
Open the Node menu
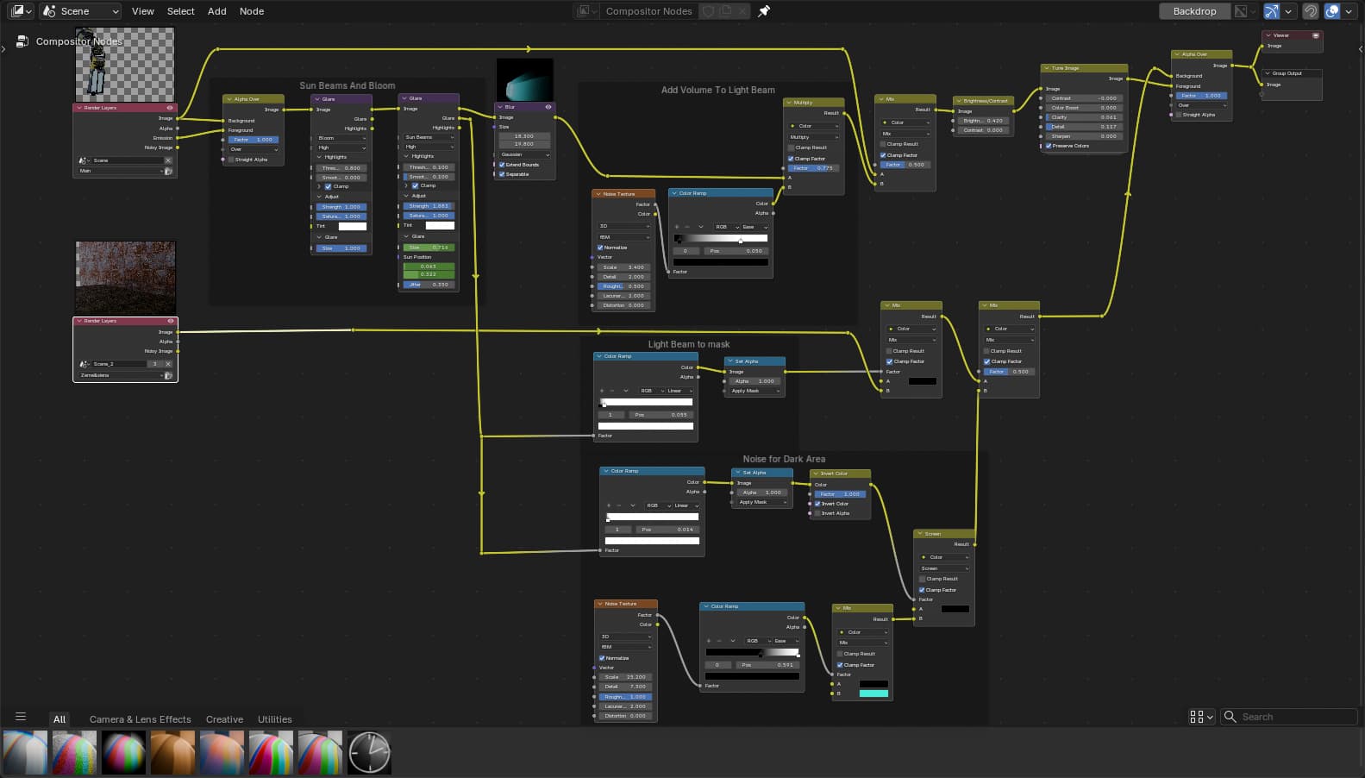[252, 11]
